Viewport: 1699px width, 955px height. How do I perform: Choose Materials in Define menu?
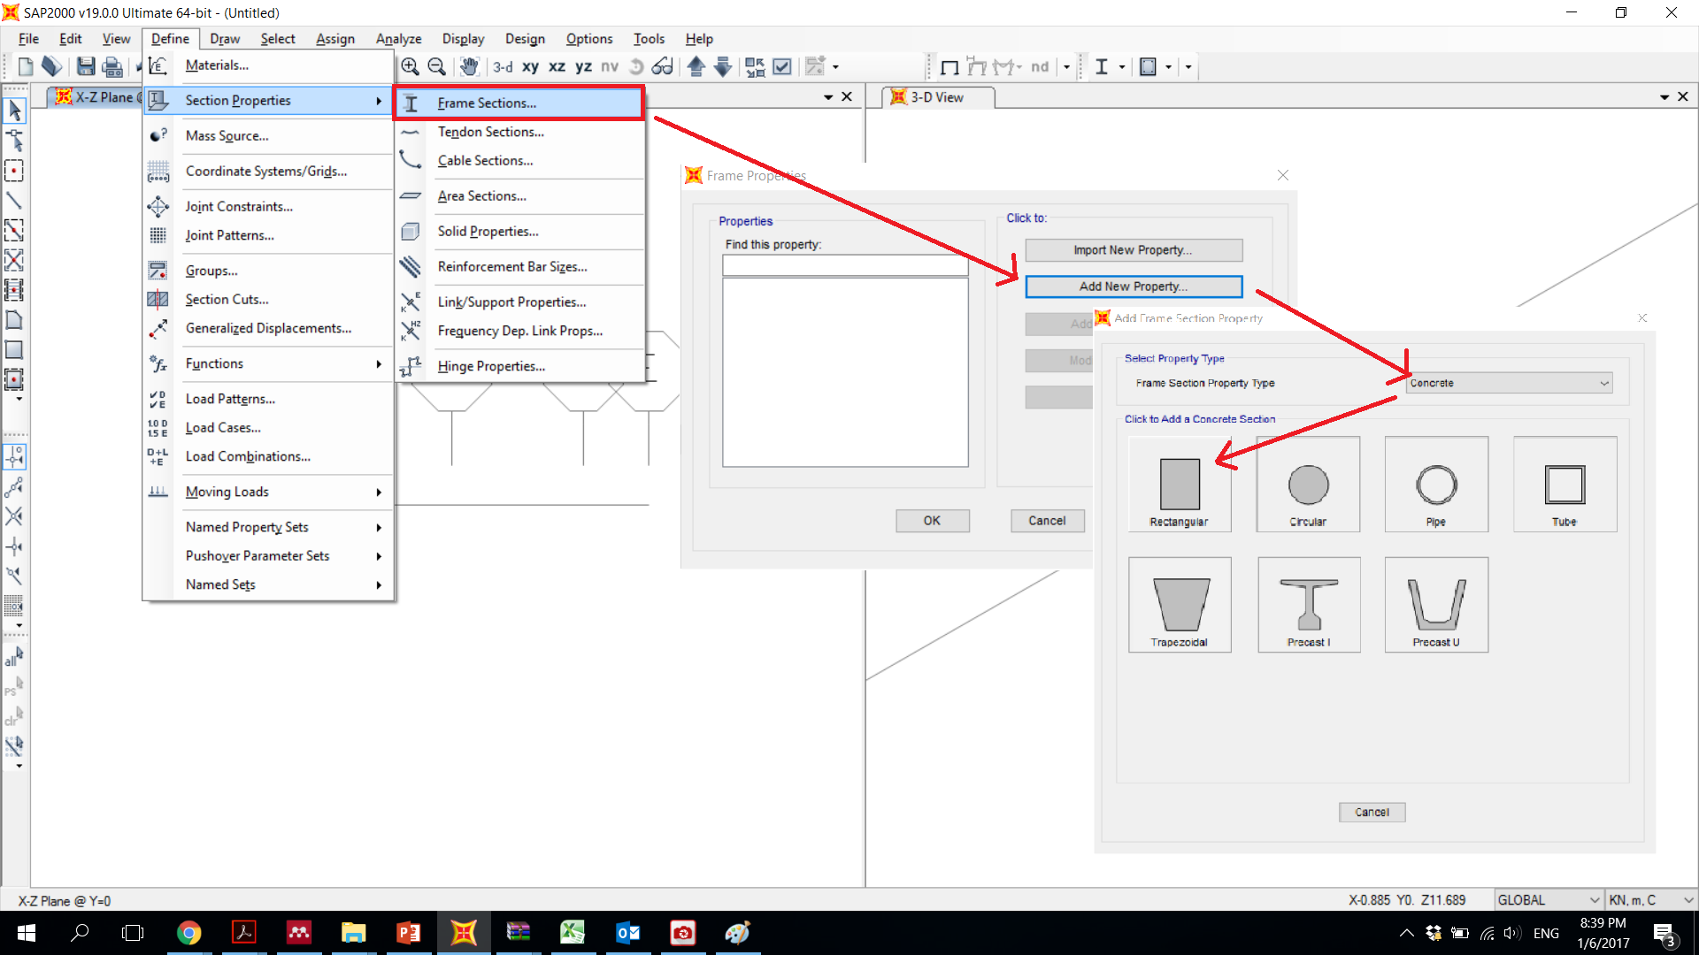pyautogui.click(x=269, y=65)
